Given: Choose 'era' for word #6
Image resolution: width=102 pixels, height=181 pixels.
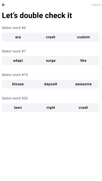Looking at the screenshot, I should (x=18, y=37).
